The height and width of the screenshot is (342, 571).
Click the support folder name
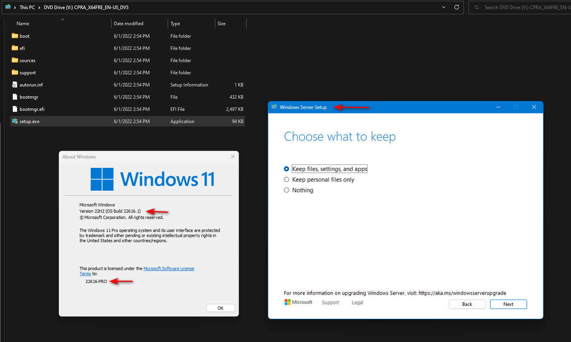pyautogui.click(x=28, y=73)
